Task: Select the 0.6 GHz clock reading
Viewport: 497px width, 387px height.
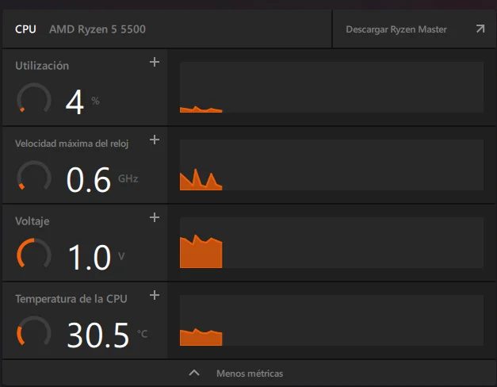Action: [89, 180]
